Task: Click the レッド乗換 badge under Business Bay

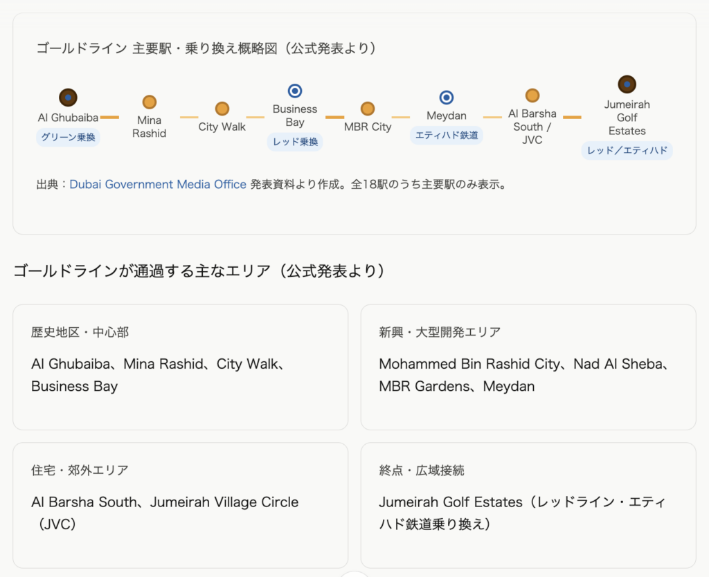Action: [x=295, y=142]
